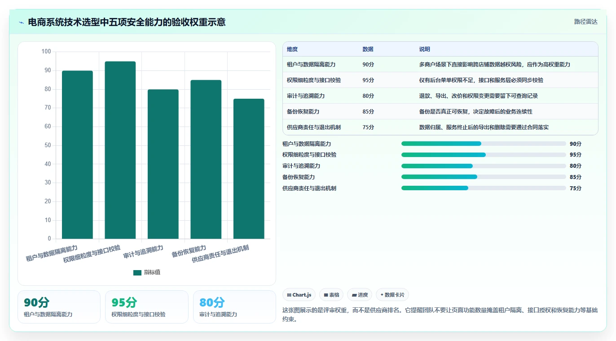Click the 备份恢复能力 x-axis label in the chart

[x=189, y=251]
